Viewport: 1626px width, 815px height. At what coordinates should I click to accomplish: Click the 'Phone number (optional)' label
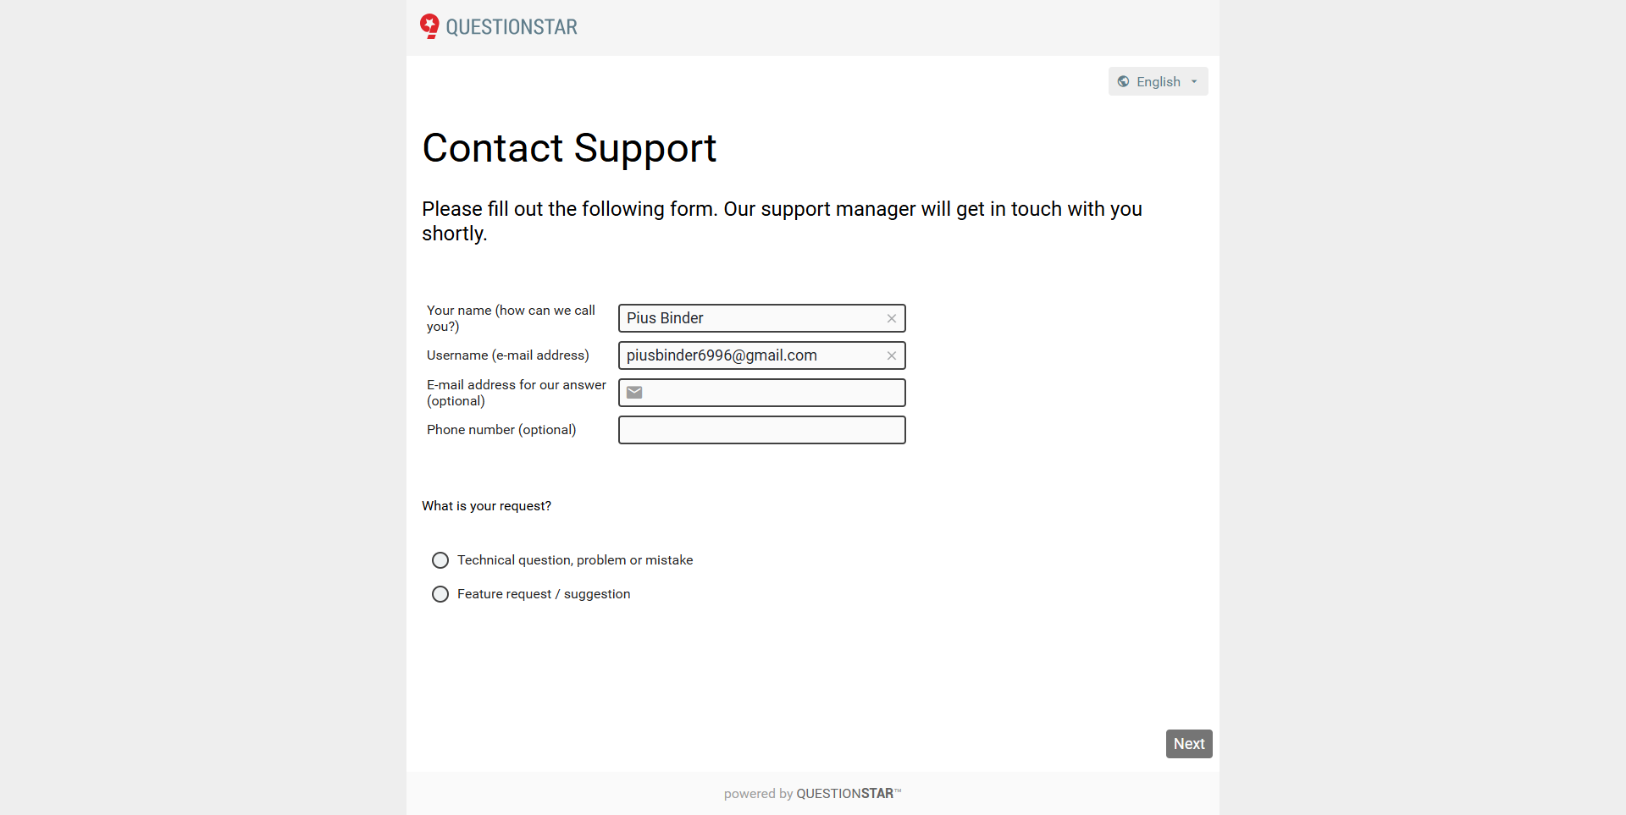coord(501,430)
